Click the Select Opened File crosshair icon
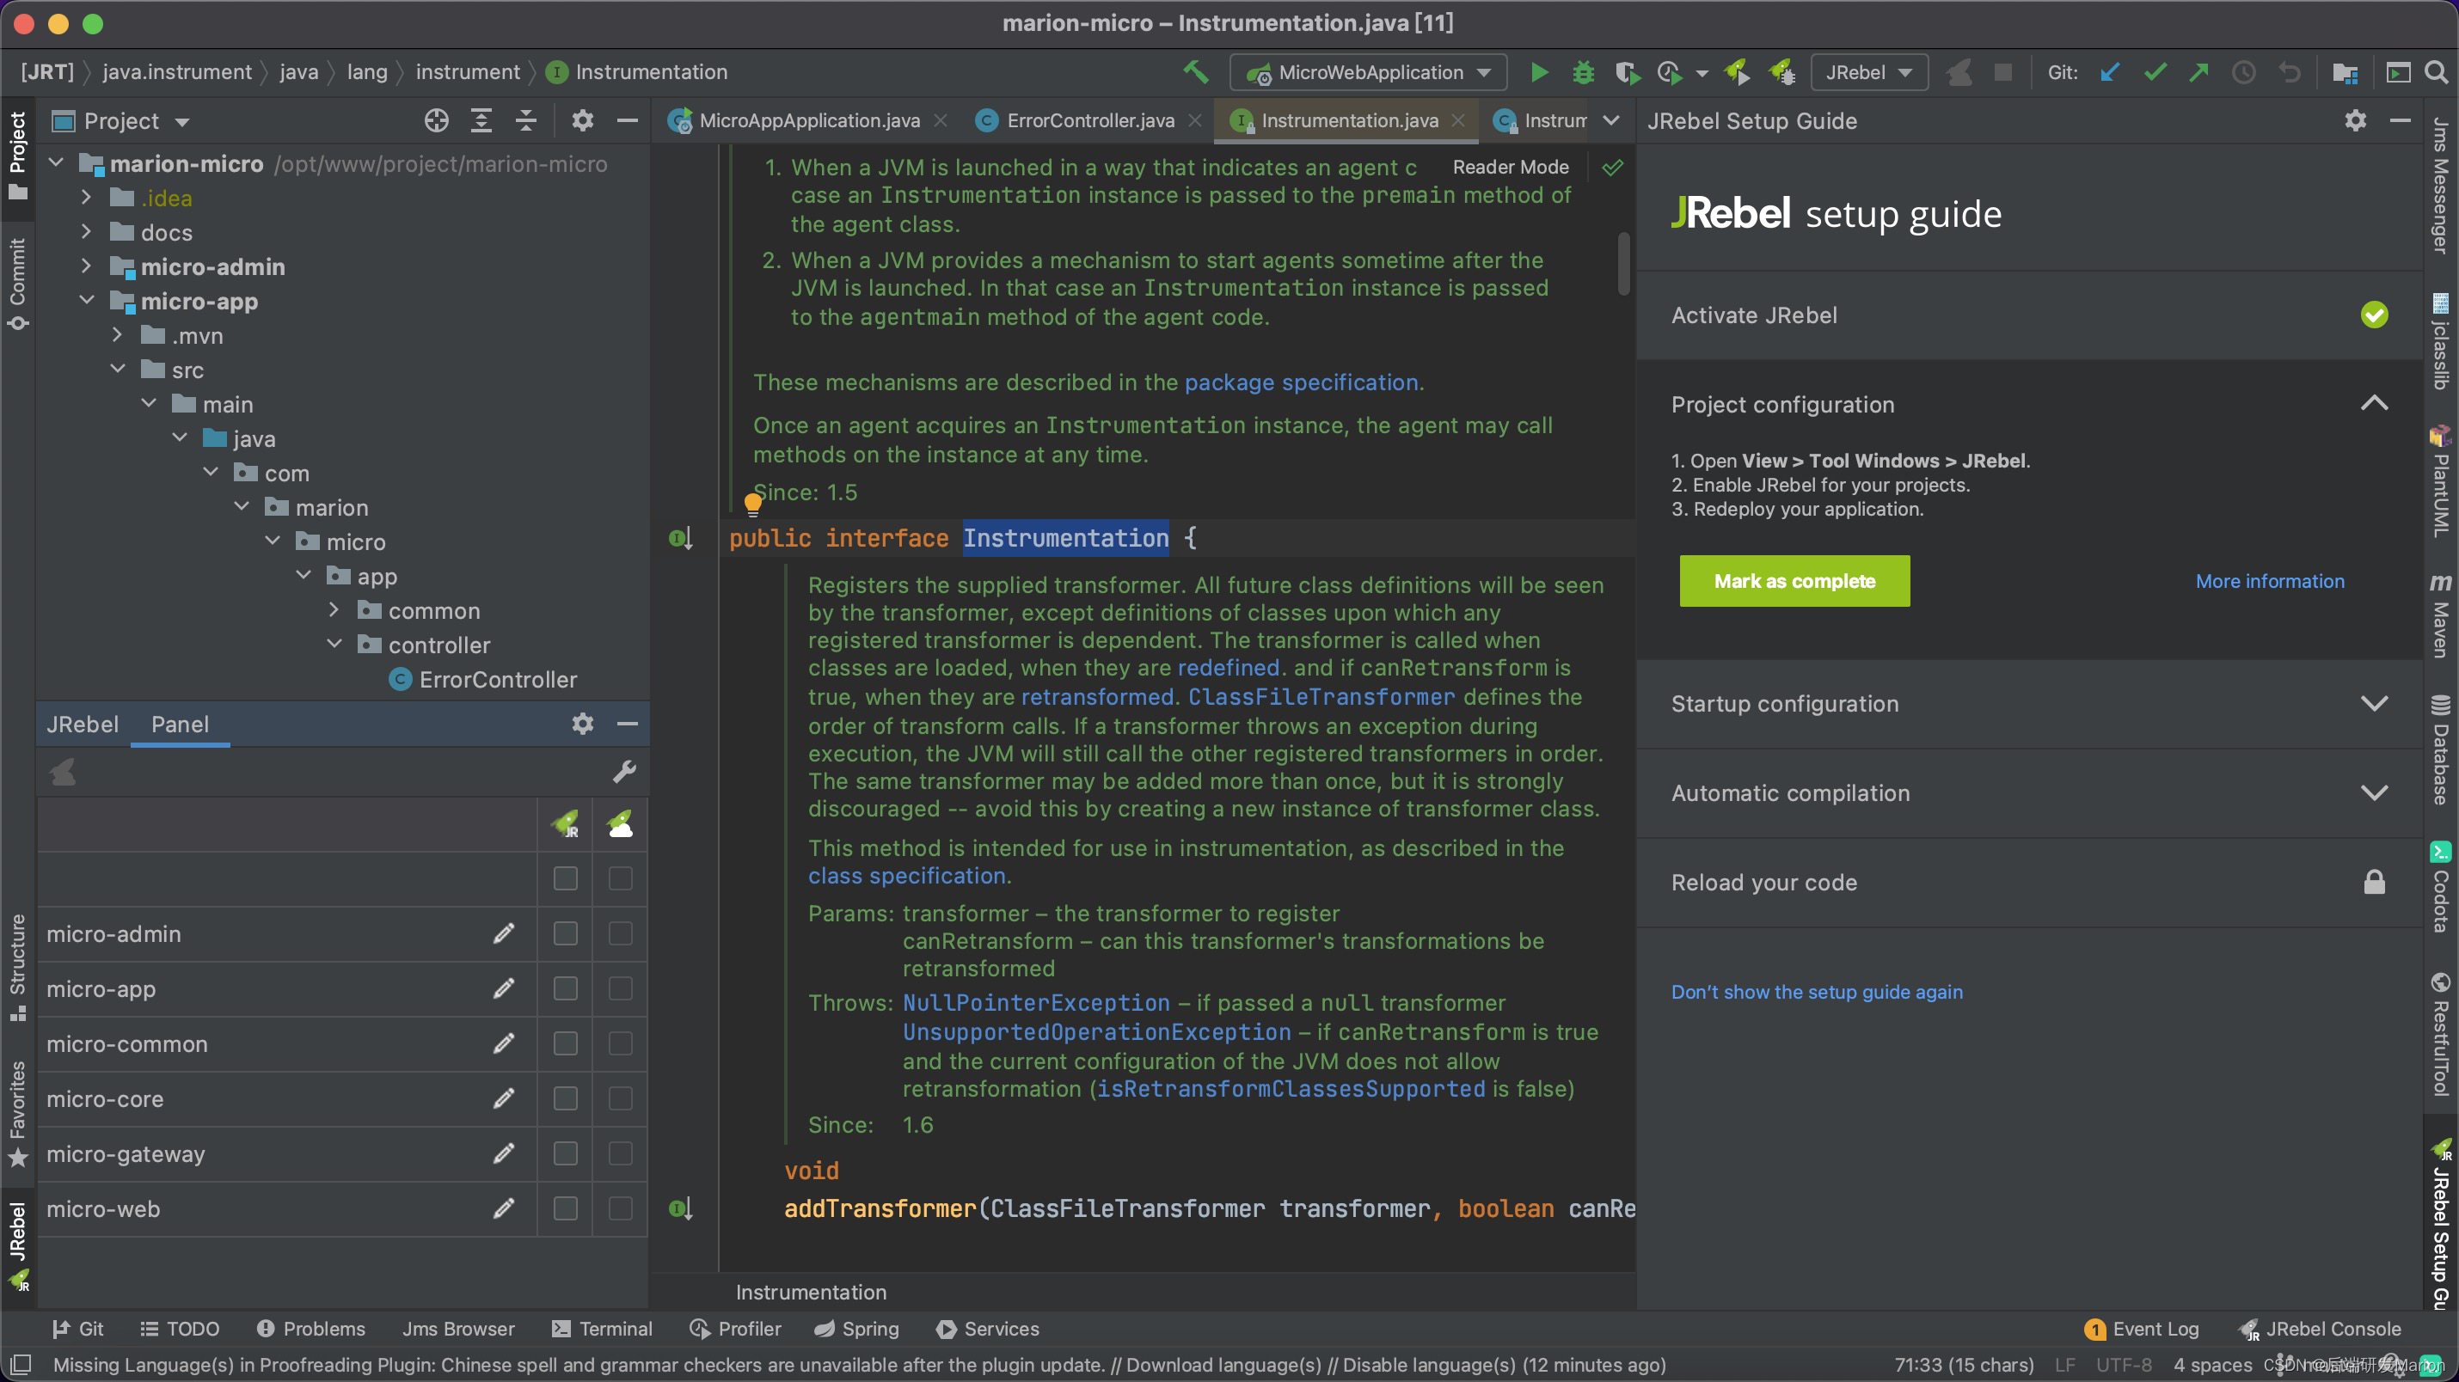The width and height of the screenshot is (2459, 1382). coord(436,121)
